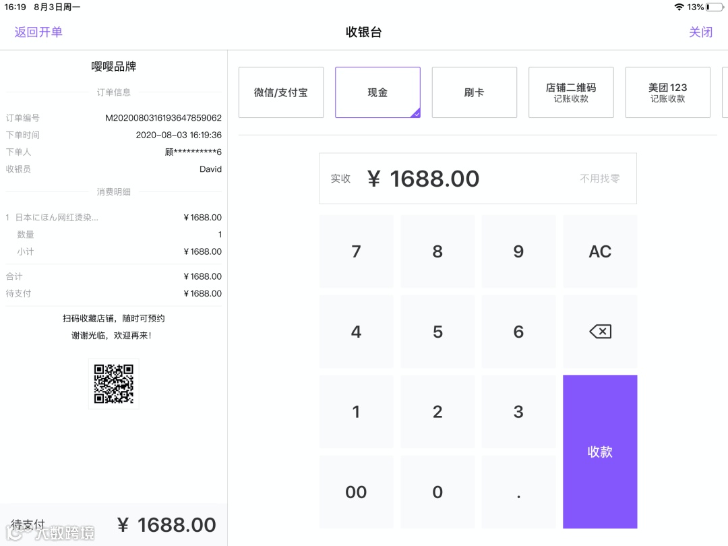Tap keypad number 7
This screenshot has width=728, height=546.
[x=356, y=251]
